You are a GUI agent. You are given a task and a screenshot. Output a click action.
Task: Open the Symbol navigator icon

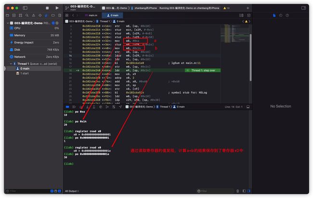tap(20, 15)
